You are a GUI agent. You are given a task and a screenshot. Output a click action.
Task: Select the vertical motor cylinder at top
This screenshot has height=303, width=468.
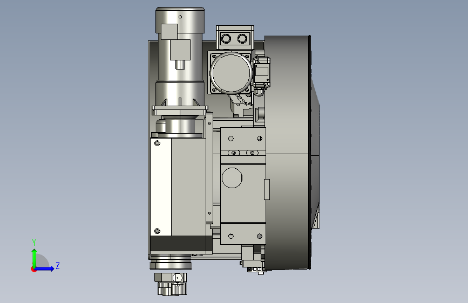point(180,56)
